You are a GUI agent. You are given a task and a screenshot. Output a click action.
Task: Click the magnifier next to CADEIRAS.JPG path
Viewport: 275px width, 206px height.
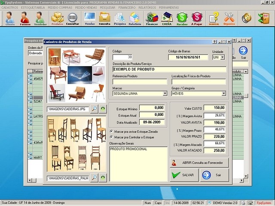tap(95, 109)
